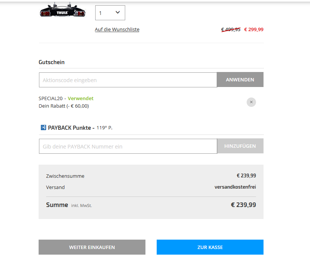Click the Dein Rabatt discount line
Screen dimensions: 310x258
coord(64,106)
